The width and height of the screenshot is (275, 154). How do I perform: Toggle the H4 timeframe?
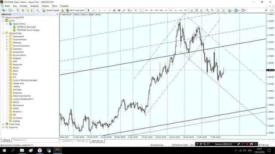click(171, 10)
